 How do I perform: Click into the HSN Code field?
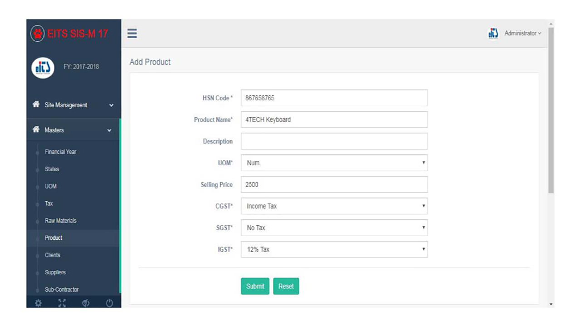334,98
